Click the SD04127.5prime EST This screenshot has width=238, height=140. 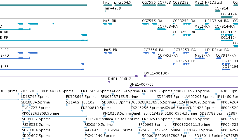click(x=26, y=122)
